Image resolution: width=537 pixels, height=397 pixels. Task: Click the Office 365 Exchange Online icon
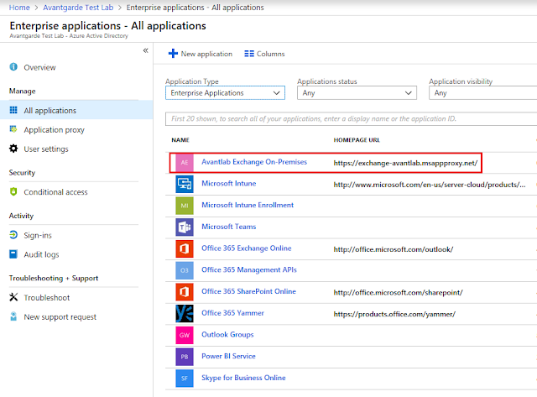point(185,248)
